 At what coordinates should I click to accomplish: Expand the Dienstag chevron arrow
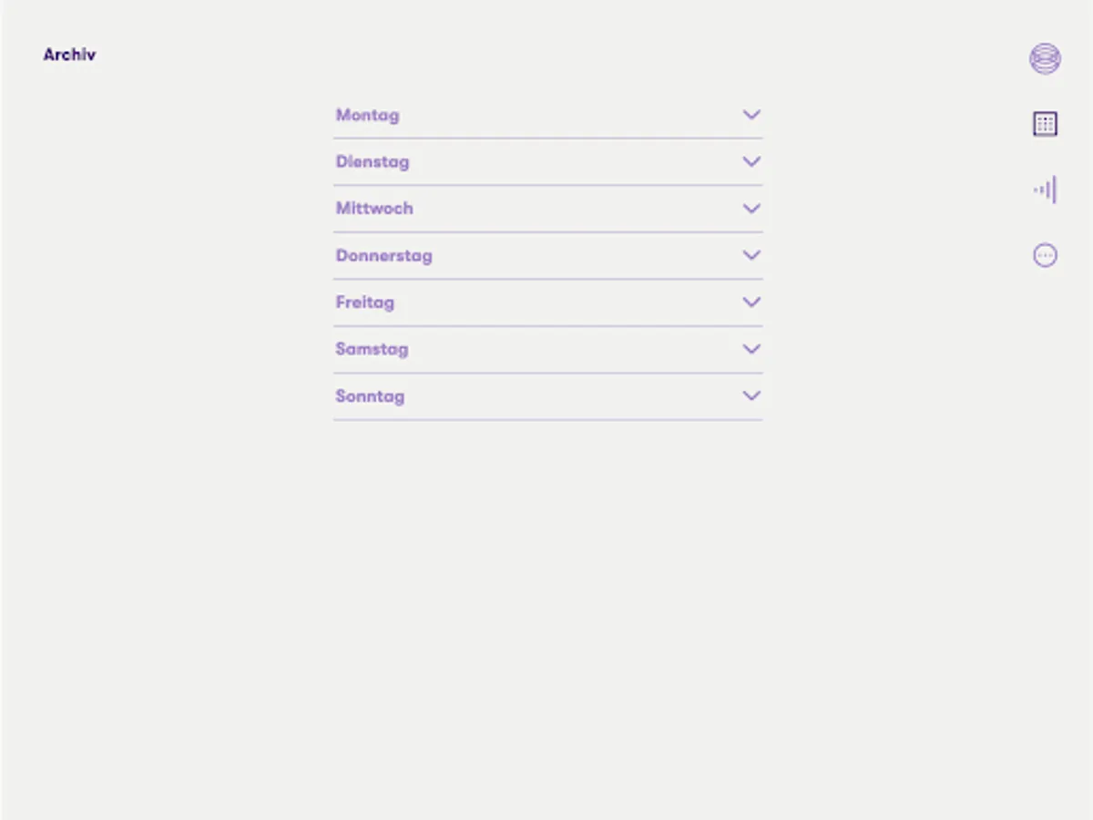click(x=751, y=161)
